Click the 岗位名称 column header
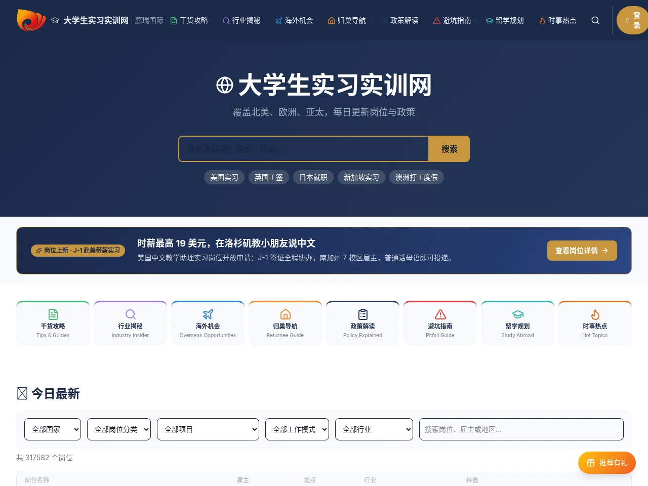The height and width of the screenshot is (486, 648). (37, 480)
